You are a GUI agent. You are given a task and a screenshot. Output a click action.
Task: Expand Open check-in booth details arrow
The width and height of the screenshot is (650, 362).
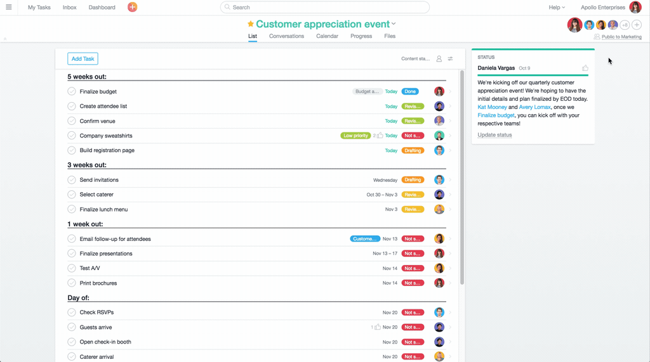[x=450, y=342]
